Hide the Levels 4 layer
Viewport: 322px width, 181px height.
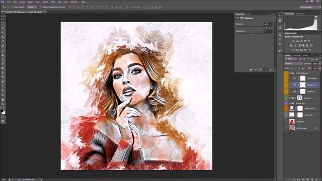click(x=286, y=92)
